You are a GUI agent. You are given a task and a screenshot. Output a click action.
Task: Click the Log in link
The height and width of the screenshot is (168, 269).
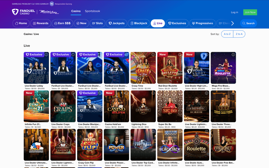pos(235,12)
